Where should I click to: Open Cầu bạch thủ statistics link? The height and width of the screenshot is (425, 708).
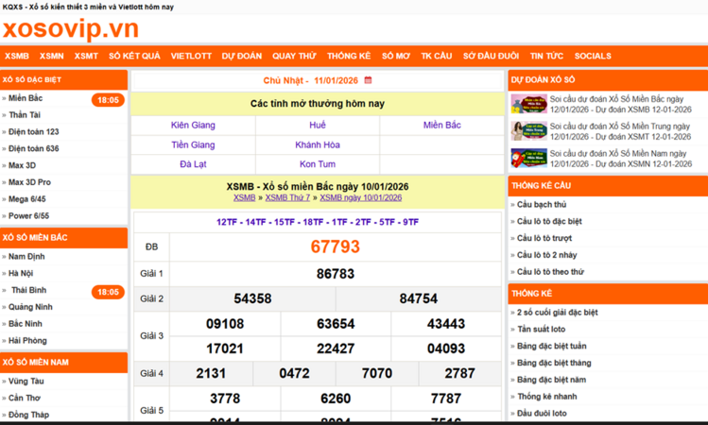tap(543, 204)
